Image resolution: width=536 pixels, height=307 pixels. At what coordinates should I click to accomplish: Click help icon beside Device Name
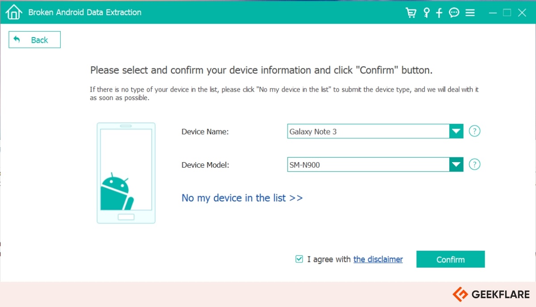click(x=475, y=131)
